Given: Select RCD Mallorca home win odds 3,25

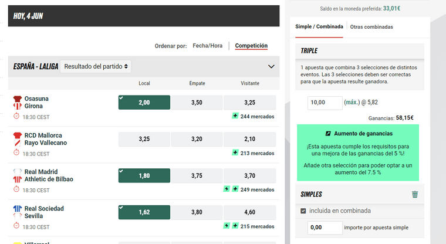Looking at the screenshot, I should [x=144, y=139].
